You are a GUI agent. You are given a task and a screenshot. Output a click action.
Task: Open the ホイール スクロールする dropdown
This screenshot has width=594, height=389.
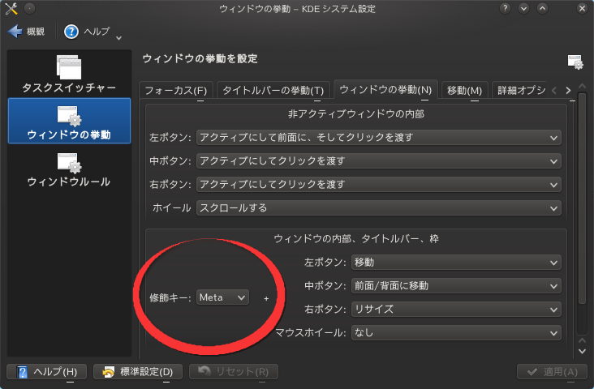(x=378, y=207)
